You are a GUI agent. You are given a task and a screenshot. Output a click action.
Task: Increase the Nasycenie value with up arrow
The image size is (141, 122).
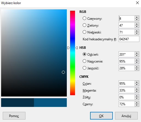137,60
